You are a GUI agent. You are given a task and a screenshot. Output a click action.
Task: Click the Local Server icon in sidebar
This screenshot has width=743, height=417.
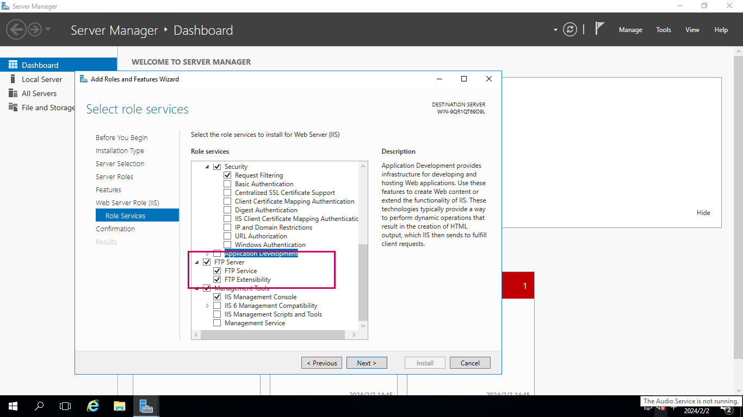click(13, 79)
